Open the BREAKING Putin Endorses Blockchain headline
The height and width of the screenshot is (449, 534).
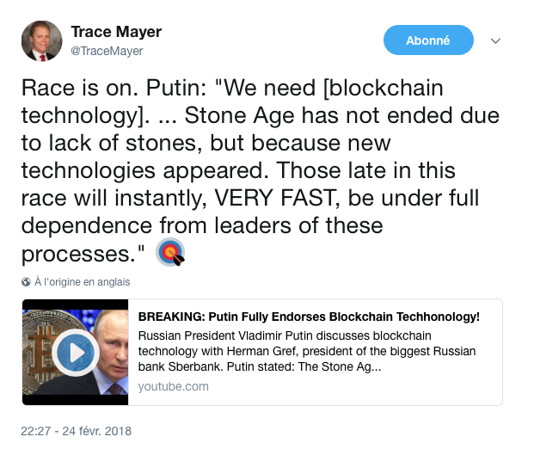pyautogui.click(x=309, y=317)
